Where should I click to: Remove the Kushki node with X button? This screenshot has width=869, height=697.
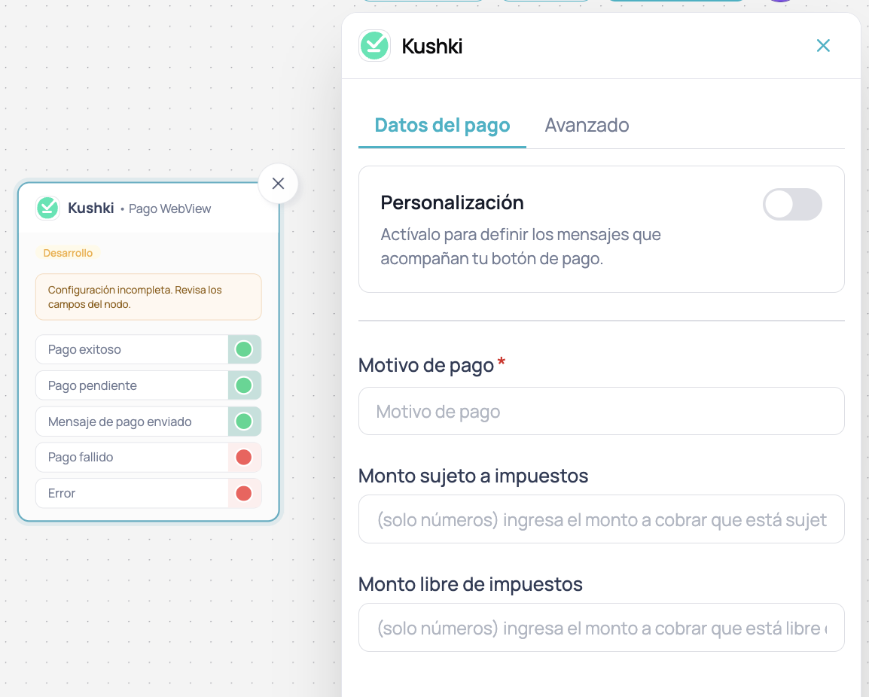278,184
